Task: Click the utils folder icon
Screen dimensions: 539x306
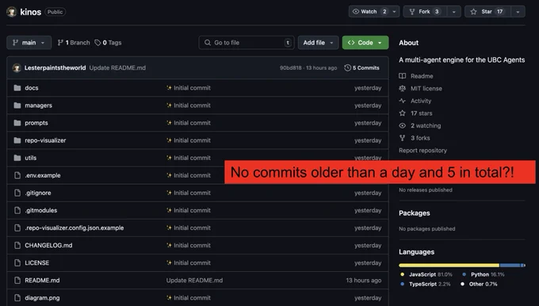Action: pyautogui.click(x=17, y=158)
